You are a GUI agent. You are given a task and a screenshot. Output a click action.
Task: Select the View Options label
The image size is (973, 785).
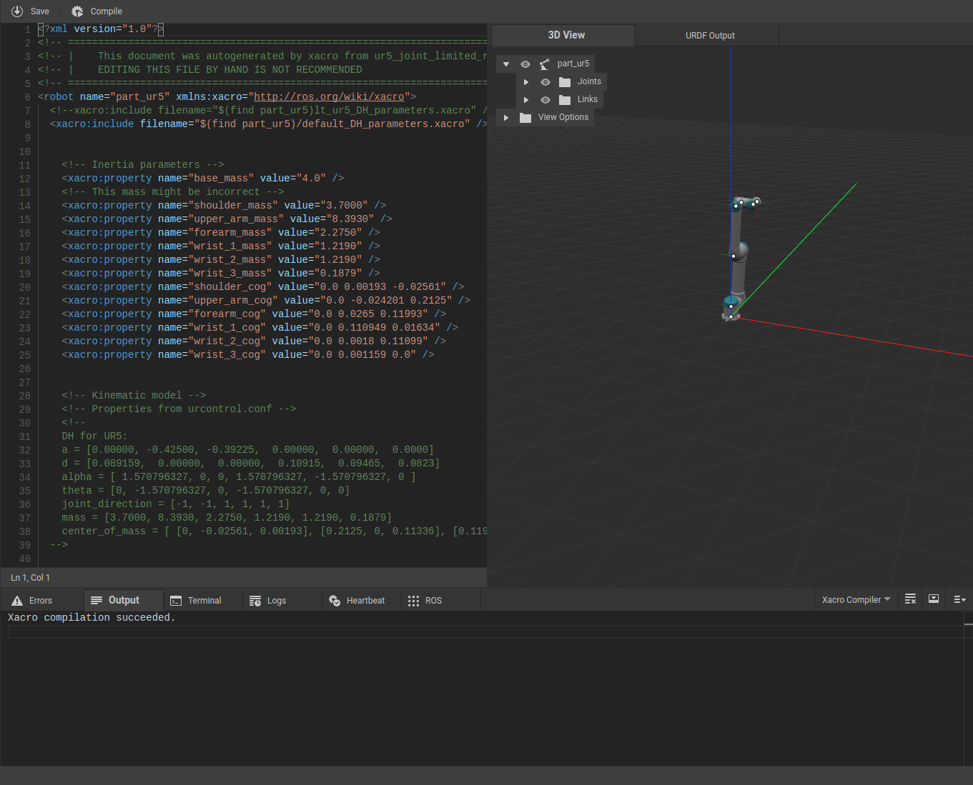coord(563,117)
